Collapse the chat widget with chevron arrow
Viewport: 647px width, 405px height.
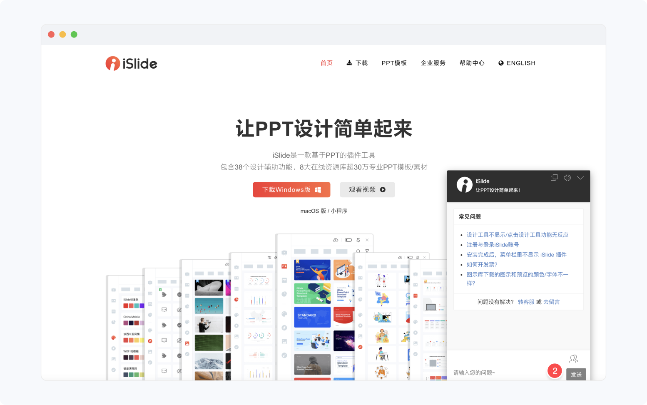pyautogui.click(x=580, y=178)
